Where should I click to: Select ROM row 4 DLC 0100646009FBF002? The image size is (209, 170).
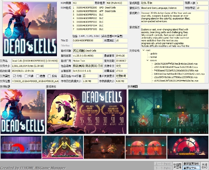click(98, 18)
